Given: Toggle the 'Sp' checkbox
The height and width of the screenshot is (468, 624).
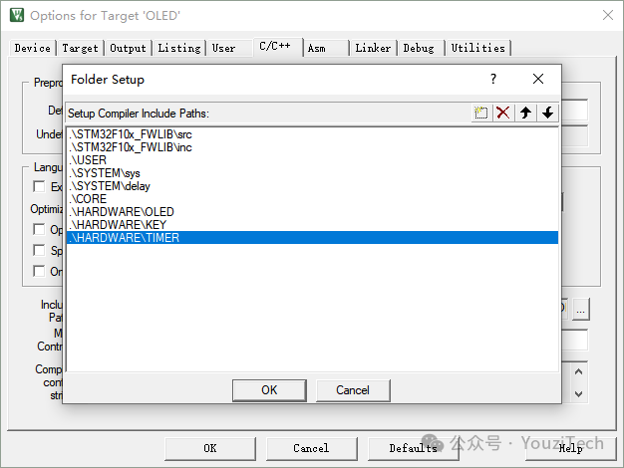Looking at the screenshot, I should click(x=39, y=250).
